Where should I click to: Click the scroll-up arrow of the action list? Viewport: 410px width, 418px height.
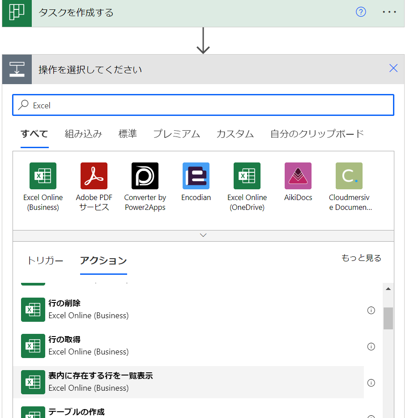pos(388,289)
